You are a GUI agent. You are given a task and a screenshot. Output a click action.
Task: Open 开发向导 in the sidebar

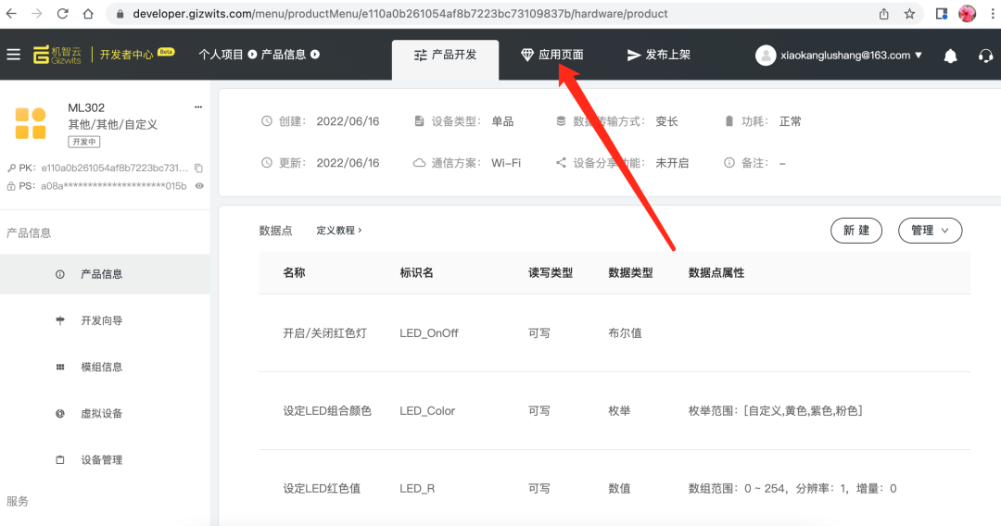101,320
